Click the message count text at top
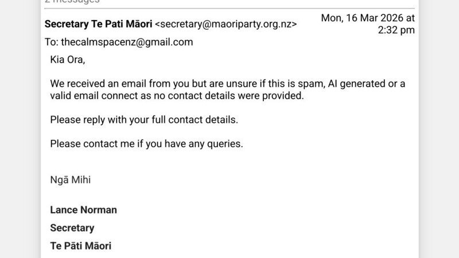Image resolution: width=459 pixels, height=258 pixels. click(72, 1)
